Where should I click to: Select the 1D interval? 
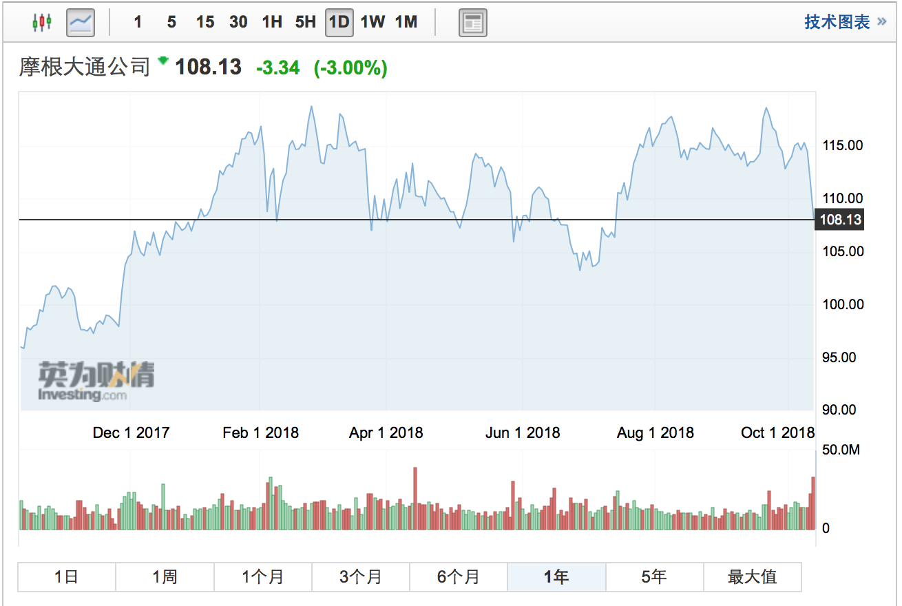pyautogui.click(x=339, y=23)
